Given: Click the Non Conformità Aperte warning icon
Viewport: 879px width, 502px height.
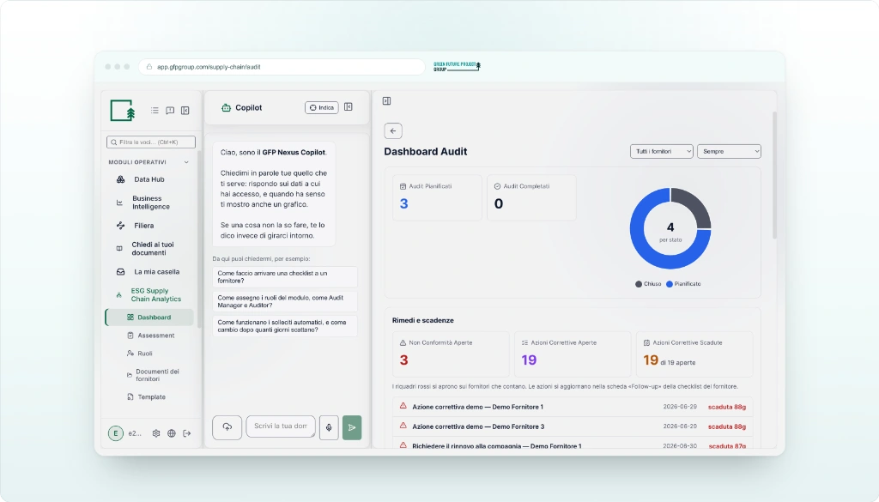Looking at the screenshot, I should click(x=403, y=343).
